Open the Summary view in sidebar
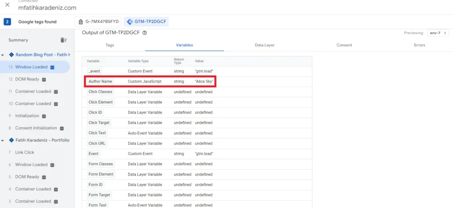This screenshot has height=208, width=453. pos(18,40)
